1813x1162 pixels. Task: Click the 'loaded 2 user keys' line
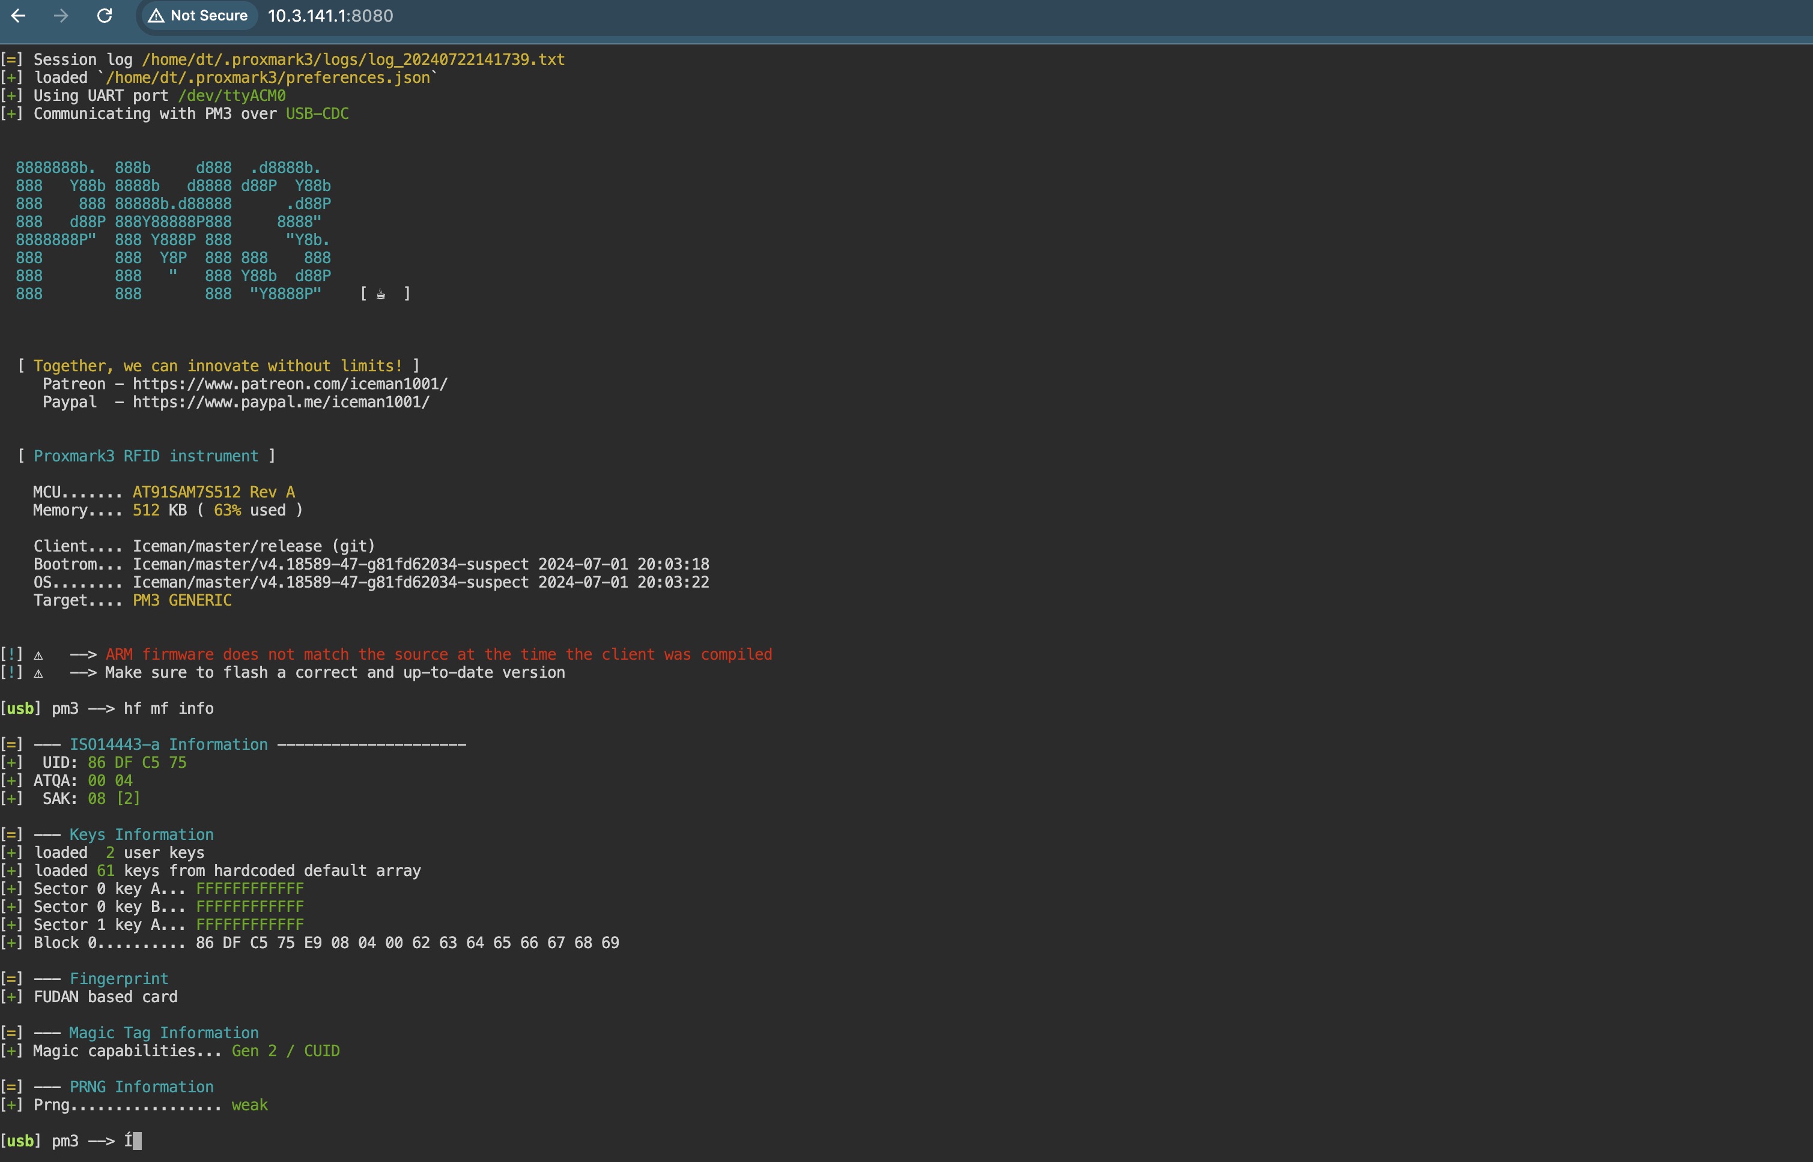119,853
